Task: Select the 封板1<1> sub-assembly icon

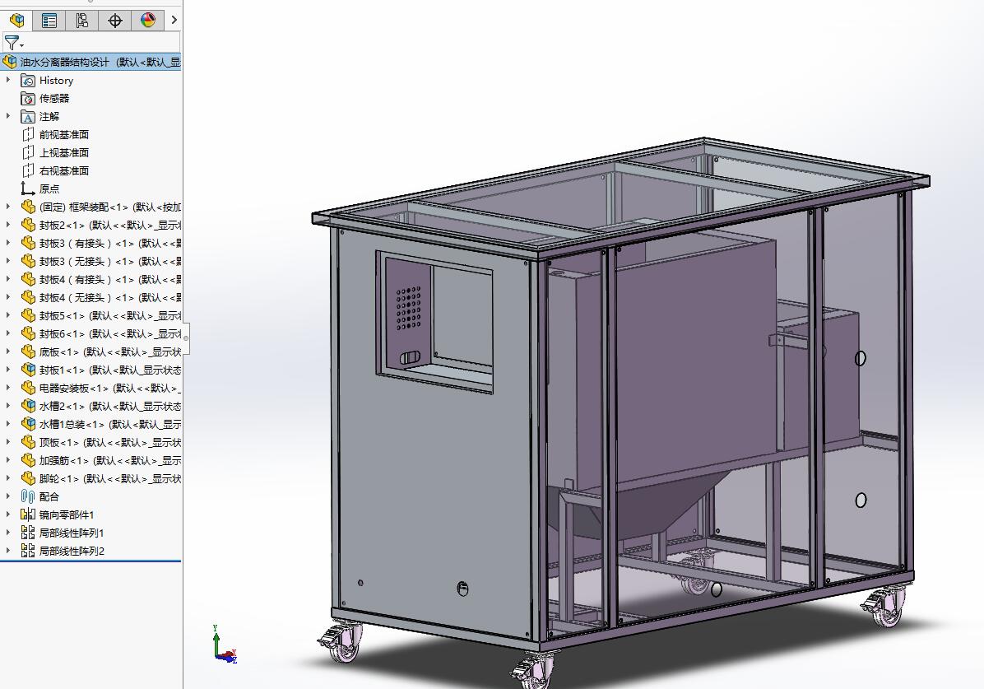Action: pyautogui.click(x=28, y=370)
